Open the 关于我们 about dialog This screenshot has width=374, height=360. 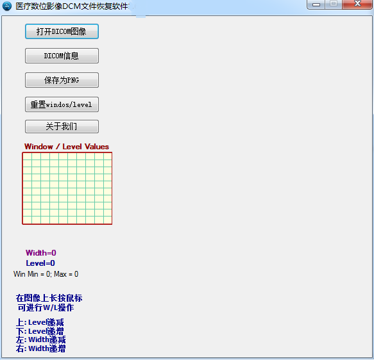[62, 126]
